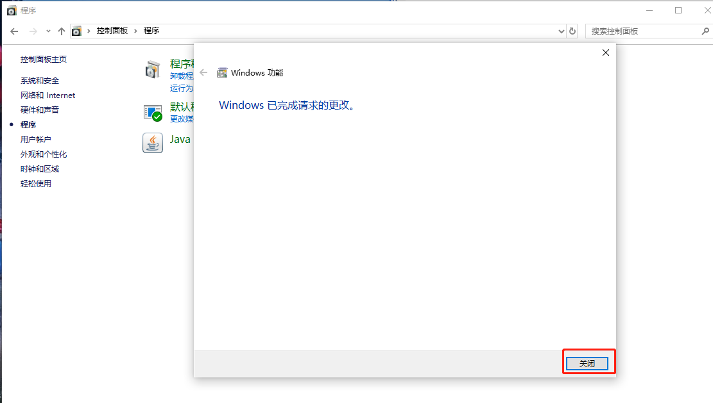
Task: Open 卸载程序 link under programs heading
Action: coord(182,76)
